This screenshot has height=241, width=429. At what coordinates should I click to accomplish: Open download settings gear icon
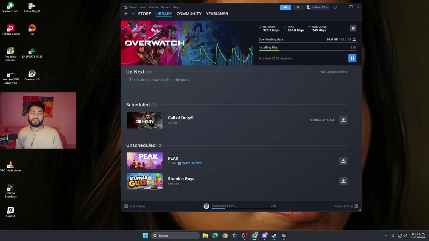[353, 28]
